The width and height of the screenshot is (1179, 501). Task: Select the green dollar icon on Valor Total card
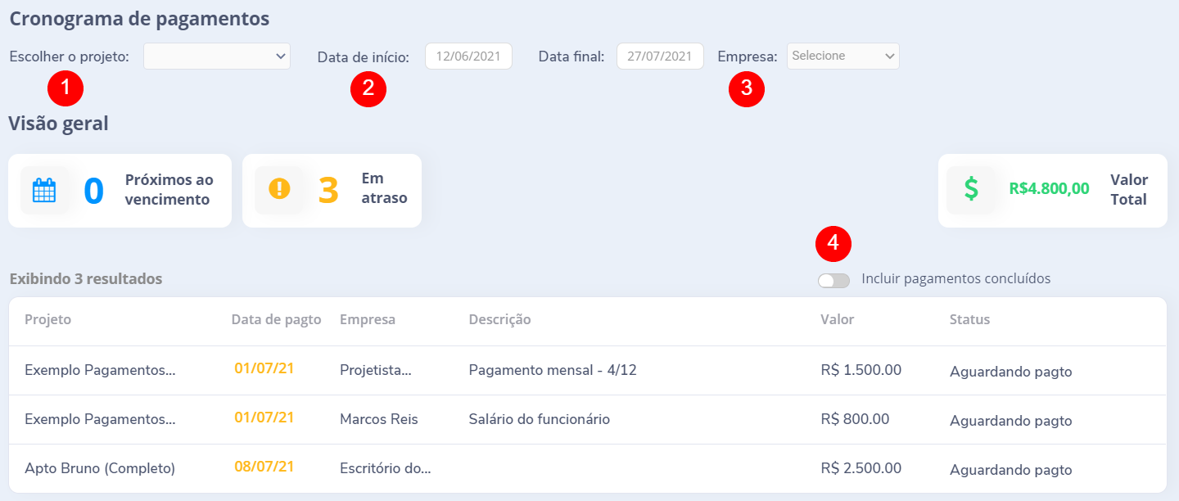(x=972, y=190)
